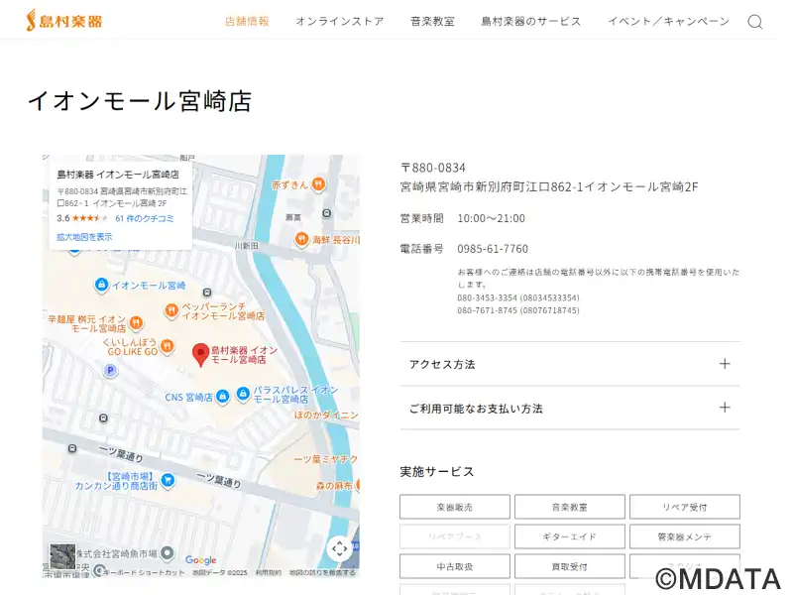Click the 拡大地図を表示 link
The height and width of the screenshot is (595, 793).
pyautogui.click(x=84, y=237)
